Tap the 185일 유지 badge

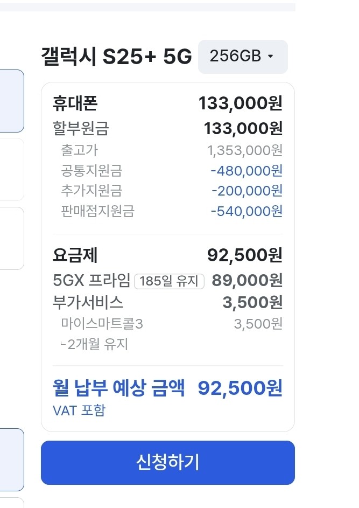coord(169,281)
